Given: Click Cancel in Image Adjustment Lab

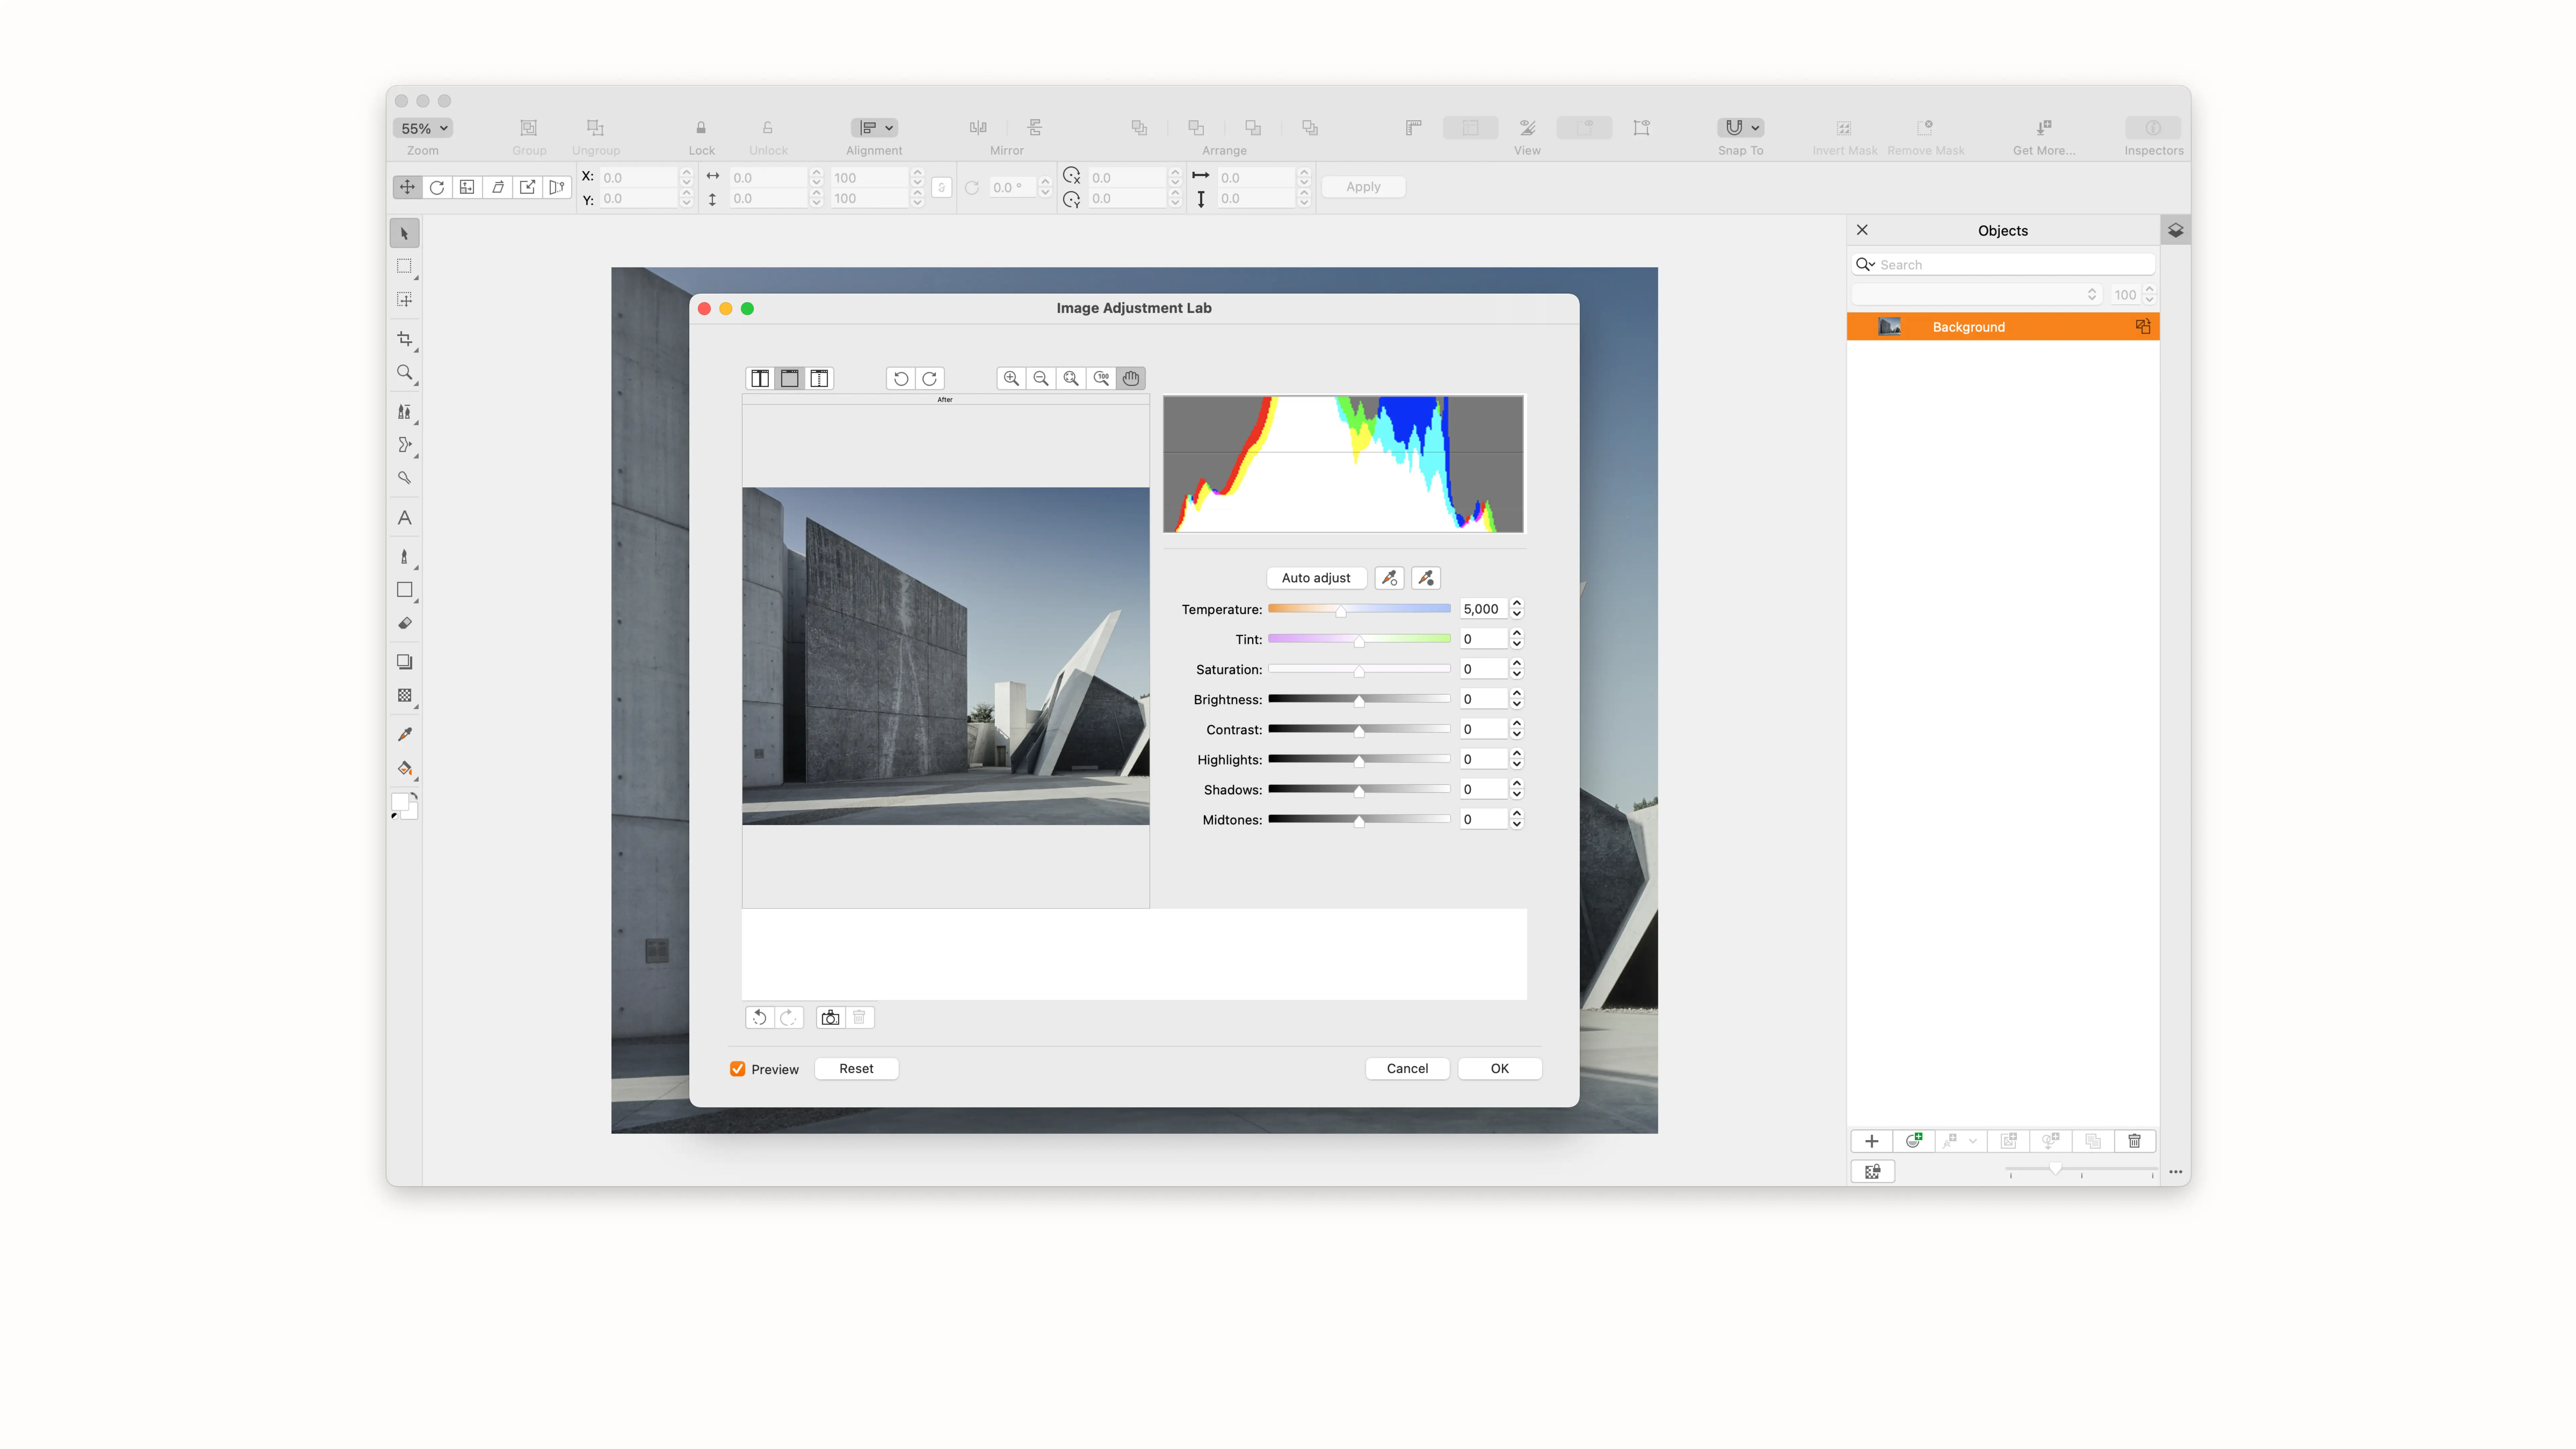Looking at the screenshot, I should (1407, 1069).
